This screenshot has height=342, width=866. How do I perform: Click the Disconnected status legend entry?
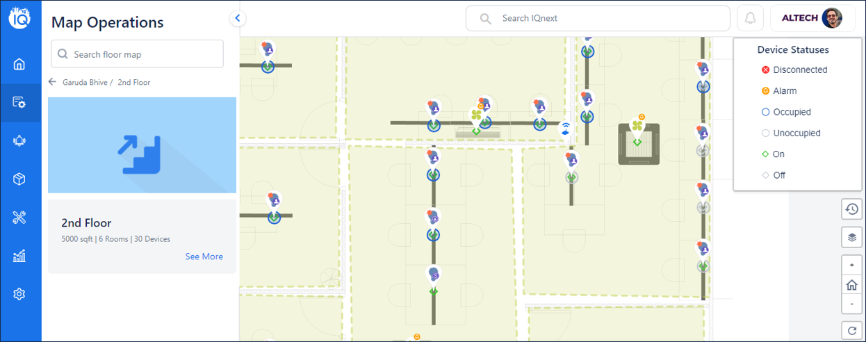[x=794, y=70]
